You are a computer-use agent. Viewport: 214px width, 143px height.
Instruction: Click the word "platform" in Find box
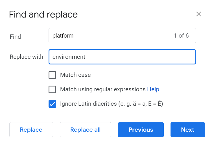(63, 36)
